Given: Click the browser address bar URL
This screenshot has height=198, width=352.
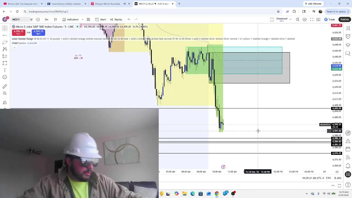Looking at the screenshot, I should 48,12.
